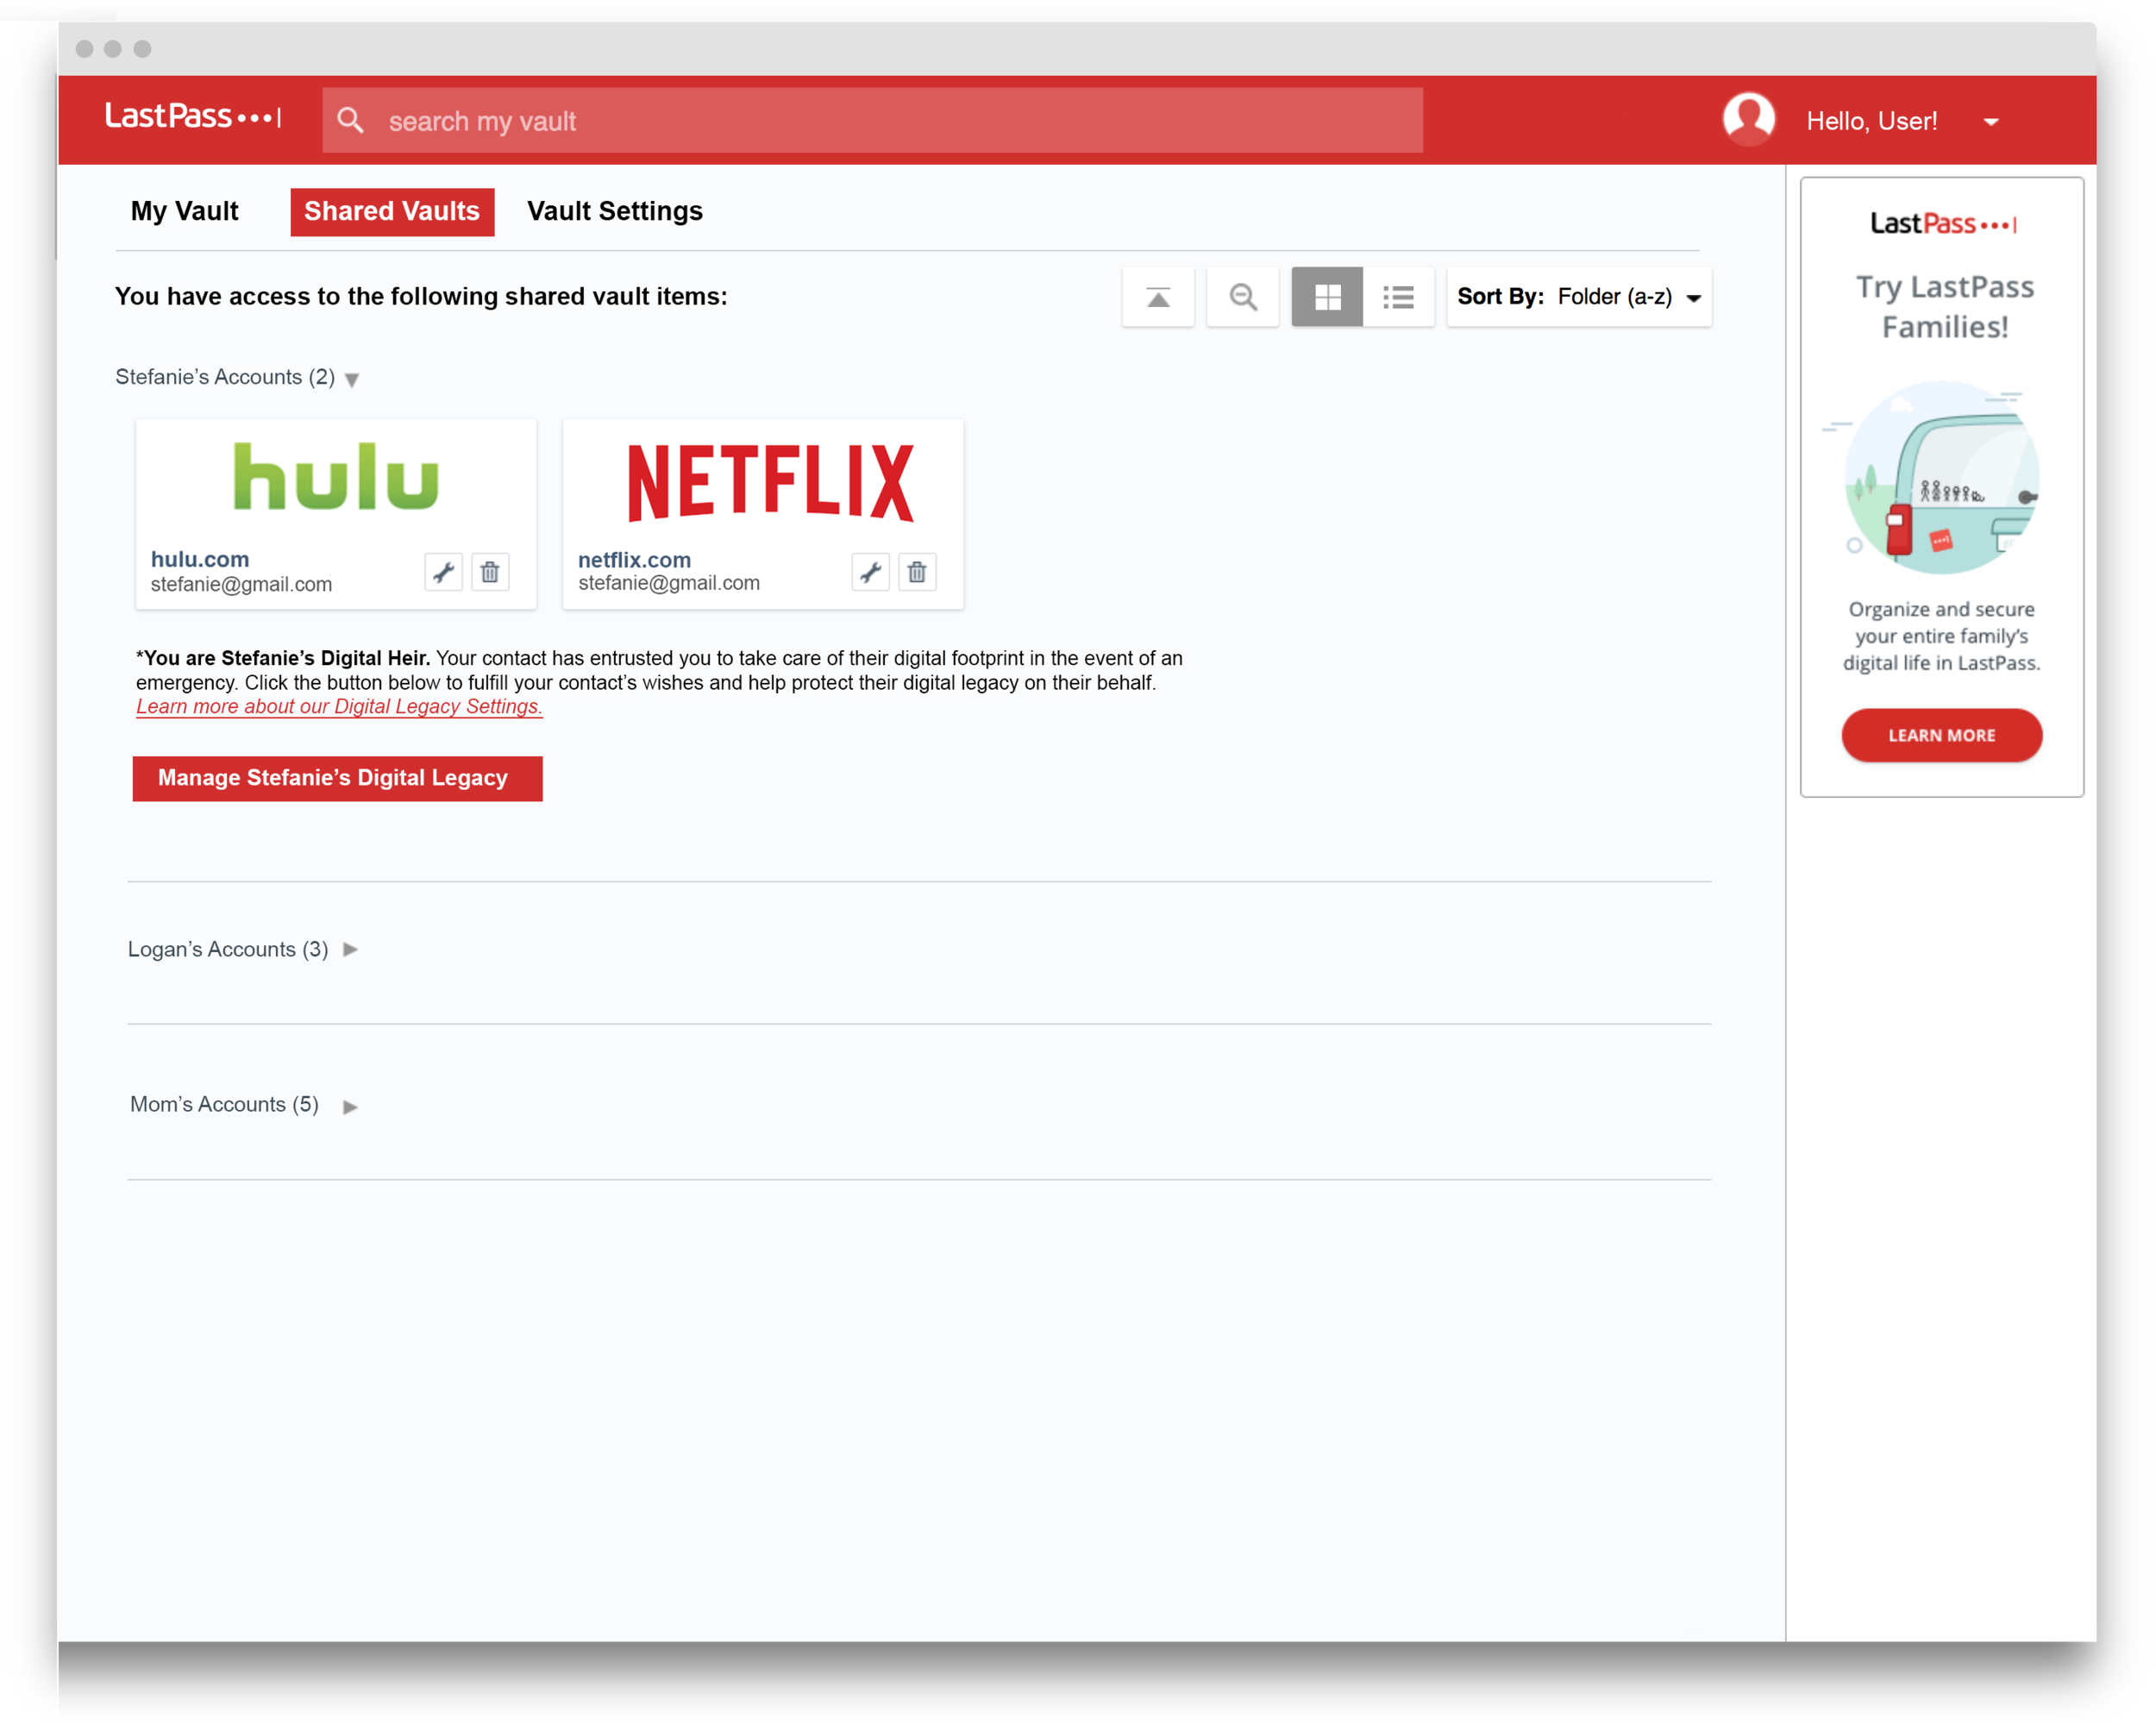2156x1724 pixels.
Task: Click Manage Stefanie's Digital Legacy button
Action: [337, 778]
